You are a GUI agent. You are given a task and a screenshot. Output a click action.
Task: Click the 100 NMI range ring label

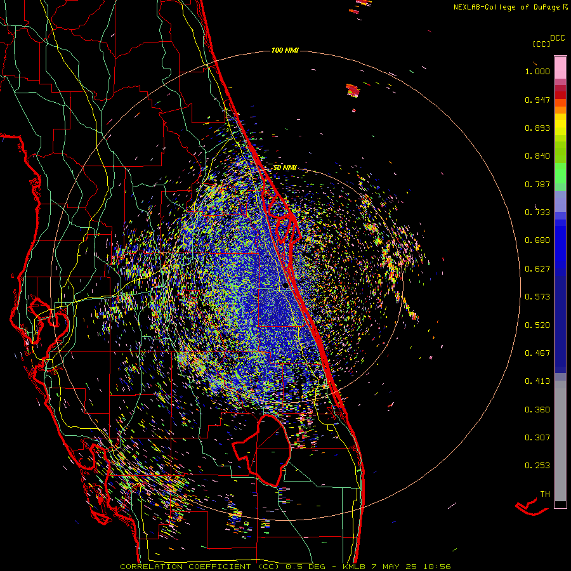[285, 50]
